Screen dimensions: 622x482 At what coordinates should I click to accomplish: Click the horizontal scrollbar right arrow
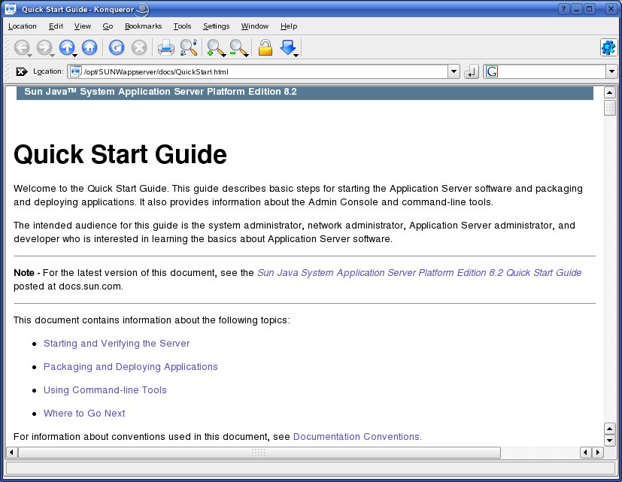tap(598, 452)
